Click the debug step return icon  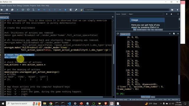55,10
